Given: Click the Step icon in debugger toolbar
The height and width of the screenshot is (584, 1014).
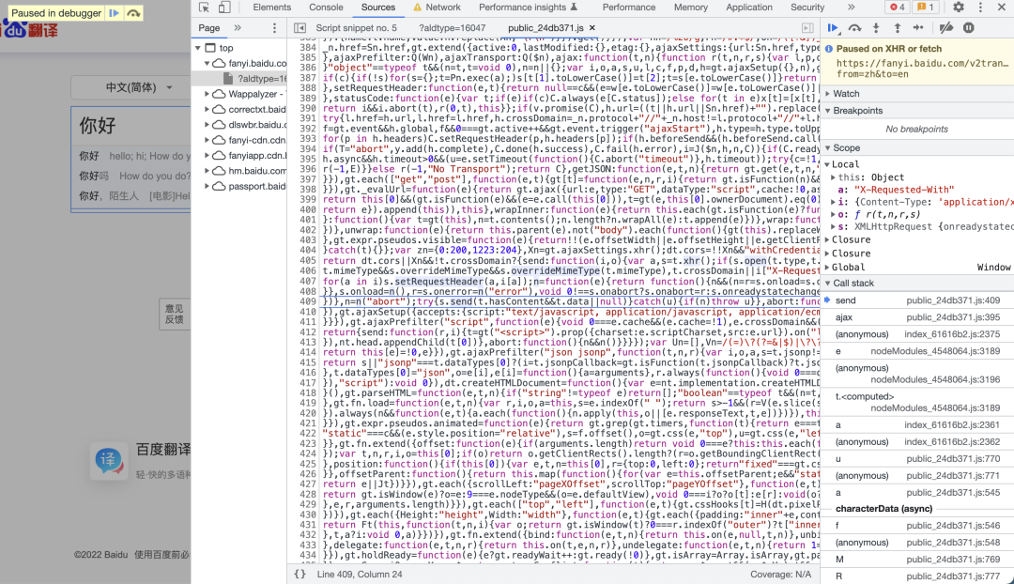Looking at the screenshot, I should (918, 28).
